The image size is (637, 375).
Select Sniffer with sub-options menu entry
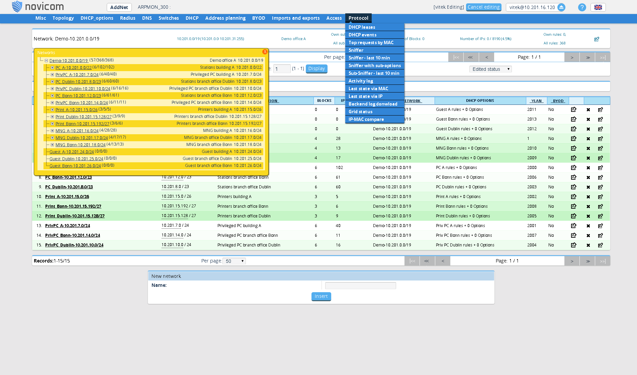374,65
